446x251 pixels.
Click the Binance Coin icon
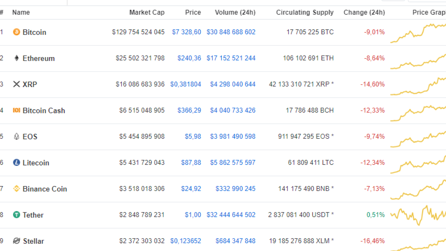pyautogui.click(x=16, y=189)
